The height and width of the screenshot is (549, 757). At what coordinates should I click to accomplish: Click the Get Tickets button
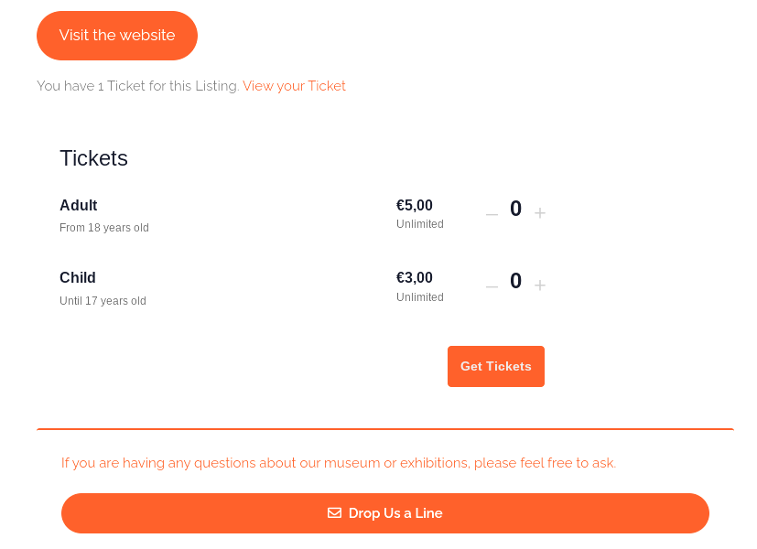click(x=496, y=366)
